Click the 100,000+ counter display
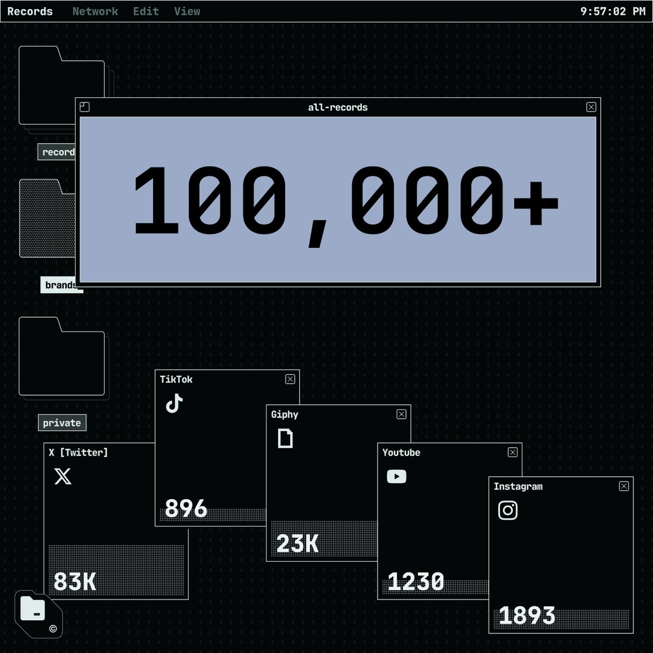 338,200
